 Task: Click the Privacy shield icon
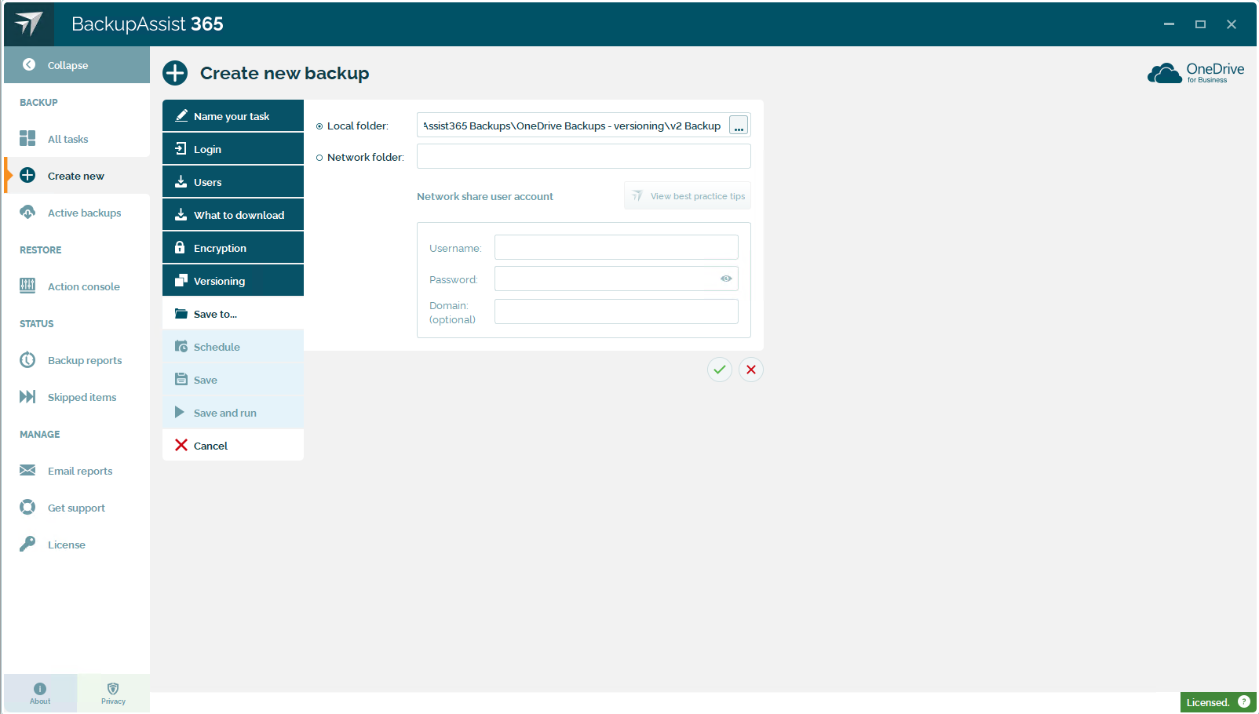click(x=113, y=688)
